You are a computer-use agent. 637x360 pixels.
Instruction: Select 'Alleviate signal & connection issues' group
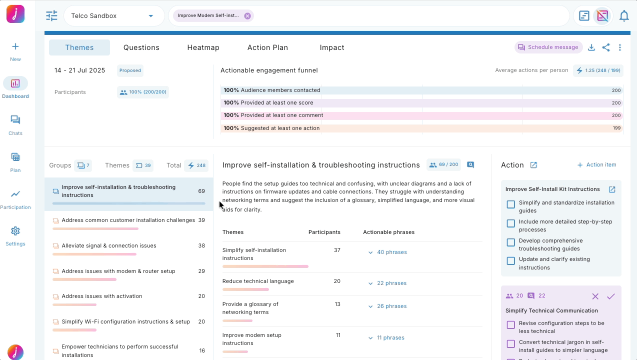point(109,246)
